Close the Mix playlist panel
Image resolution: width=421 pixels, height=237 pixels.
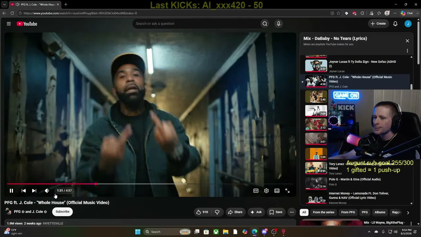tap(407, 41)
